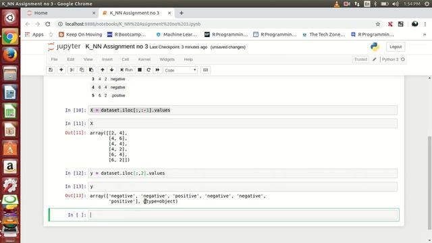Launch Google Chrome from dock
This screenshot has width=432, height=243.
10,36
